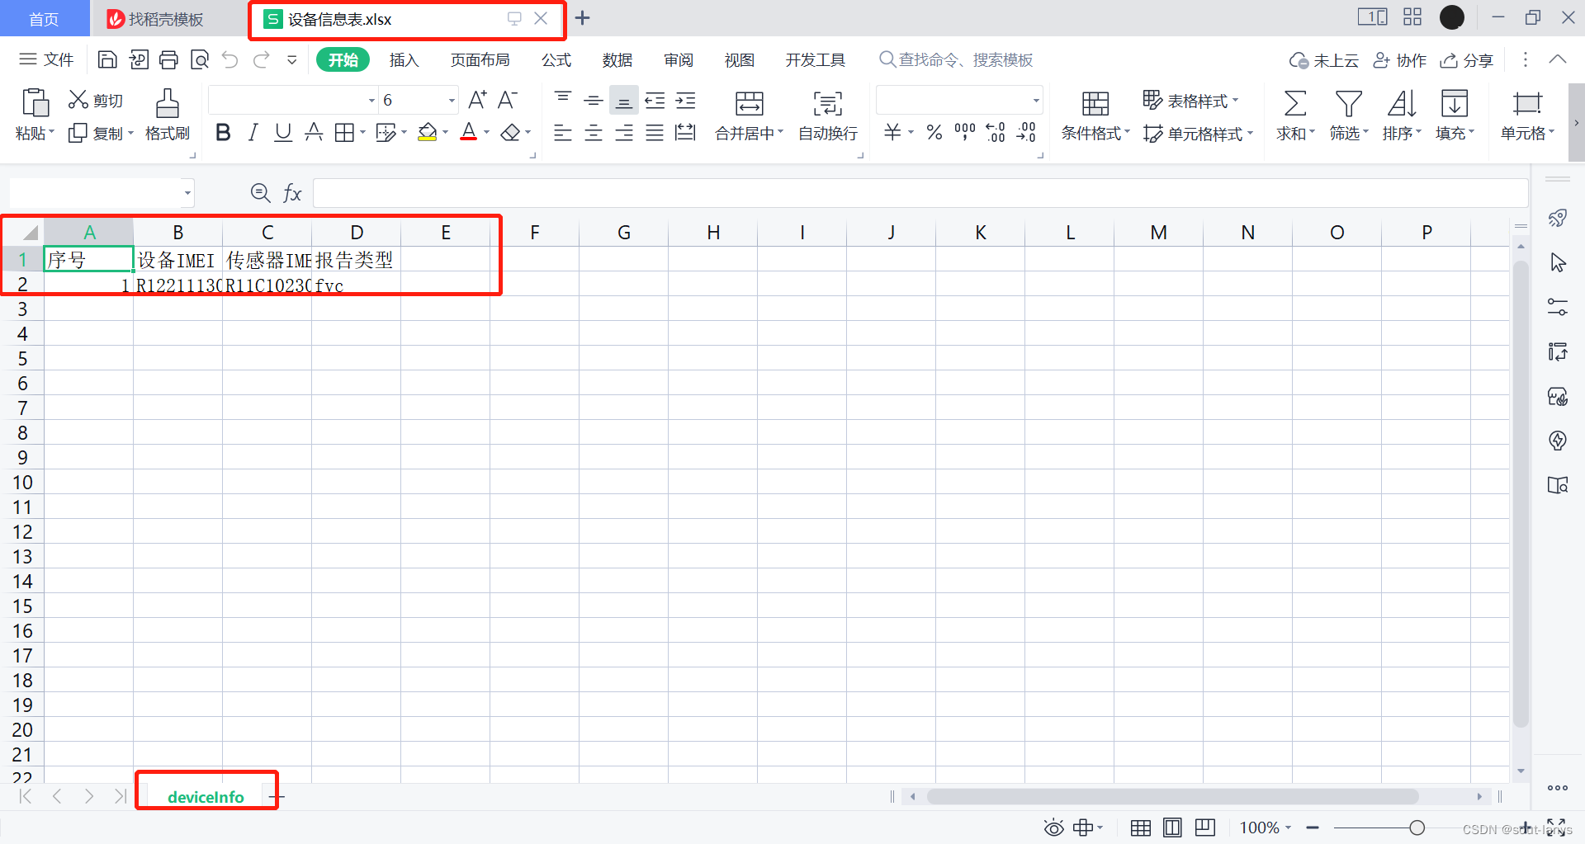Screen dimensions: 1585x844
Task: Open the Sort dropdown
Action: point(1402,116)
